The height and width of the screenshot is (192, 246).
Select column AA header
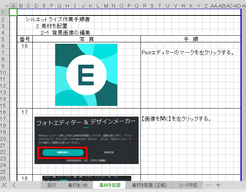(214, 6)
